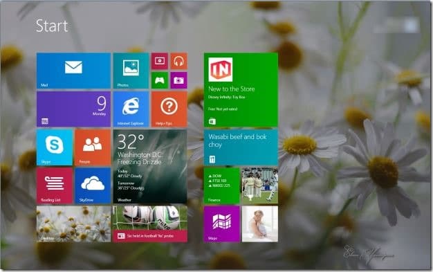Open the Finance tile showing DOW
433x272 pixels.
(222, 185)
